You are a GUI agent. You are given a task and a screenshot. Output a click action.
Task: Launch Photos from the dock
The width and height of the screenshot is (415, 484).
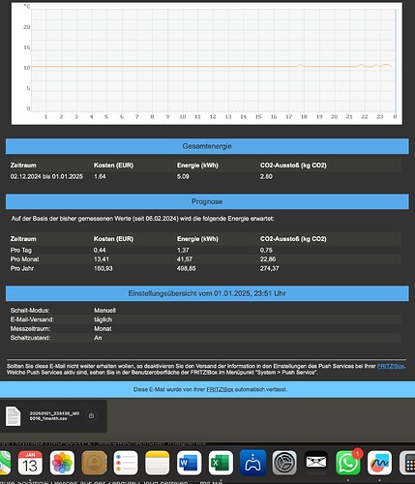pyautogui.click(x=62, y=463)
